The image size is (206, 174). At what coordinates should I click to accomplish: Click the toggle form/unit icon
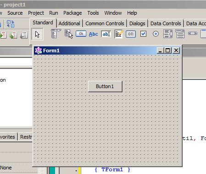click(x=11, y=24)
